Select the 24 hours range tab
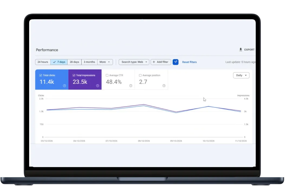The width and height of the screenshot is (285, 186). coord(43,62)
